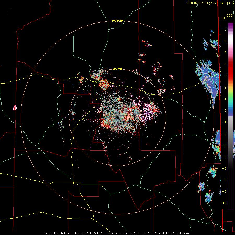Click the 3 value on the color scale

(x=225, y=76)
